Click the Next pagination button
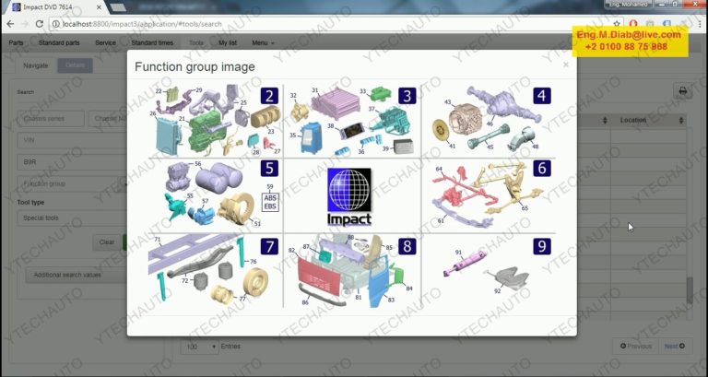This screenshot has height=377, width=708. [674, 347]
